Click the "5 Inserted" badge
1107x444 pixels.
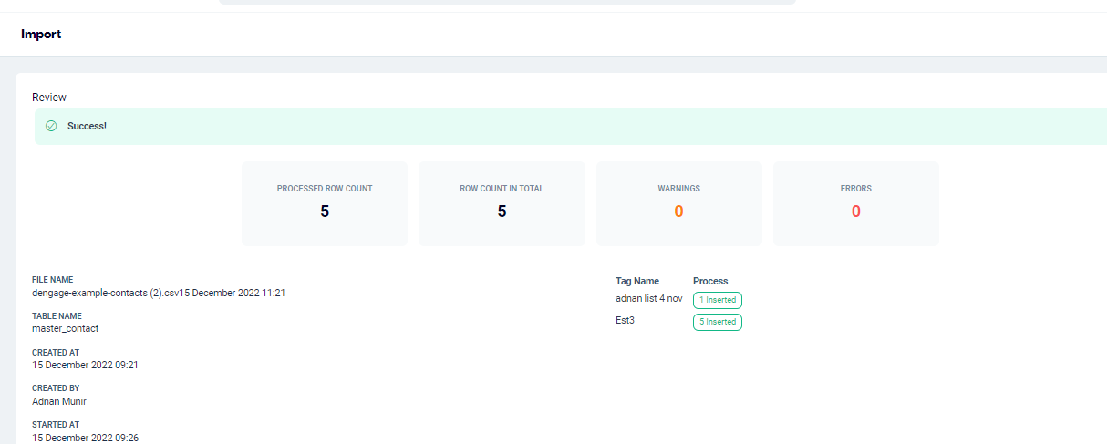(x=717, y=322)
